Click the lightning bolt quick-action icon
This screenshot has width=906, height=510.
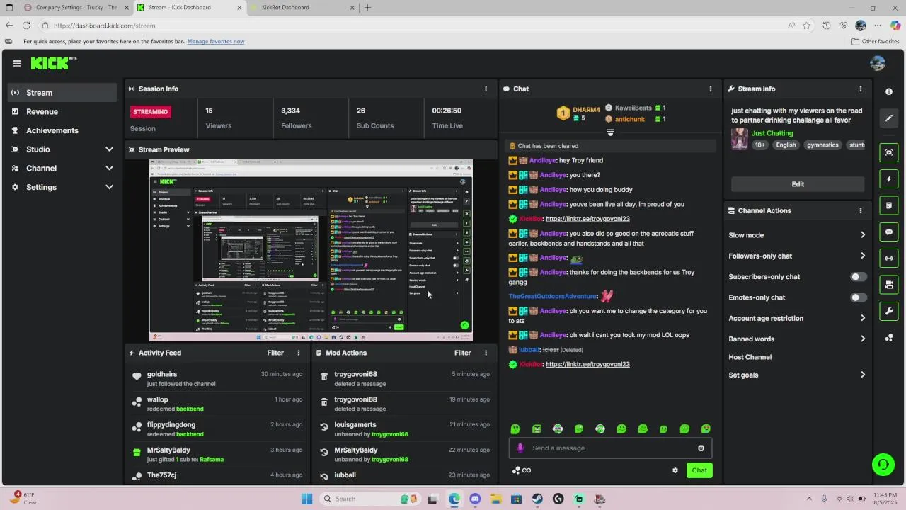[889, 179]
